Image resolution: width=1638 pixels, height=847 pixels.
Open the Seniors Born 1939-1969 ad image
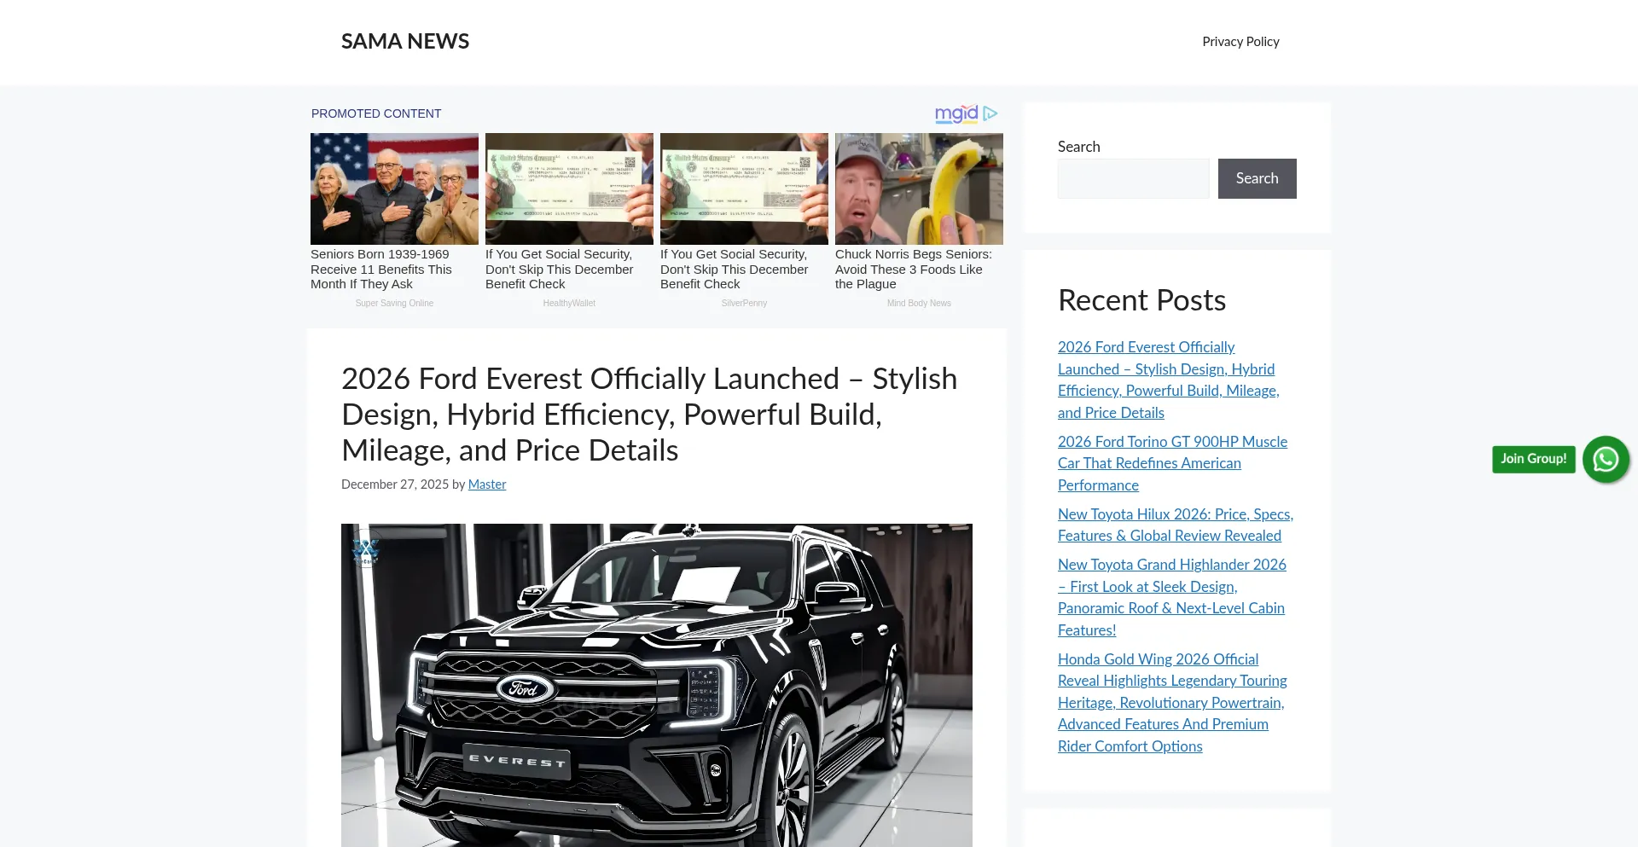[x=394, y=189]
